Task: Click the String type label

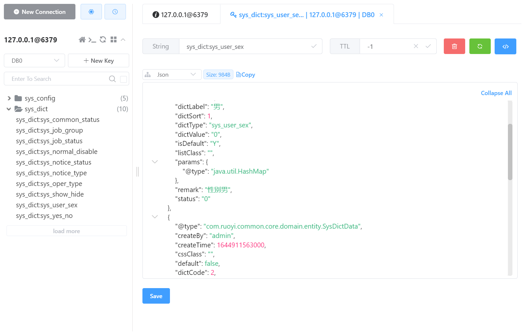Action: click(161, 46)
